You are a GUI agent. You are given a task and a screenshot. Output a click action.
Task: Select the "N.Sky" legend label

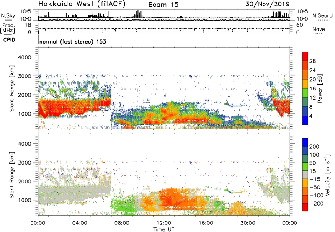(8, 15)
